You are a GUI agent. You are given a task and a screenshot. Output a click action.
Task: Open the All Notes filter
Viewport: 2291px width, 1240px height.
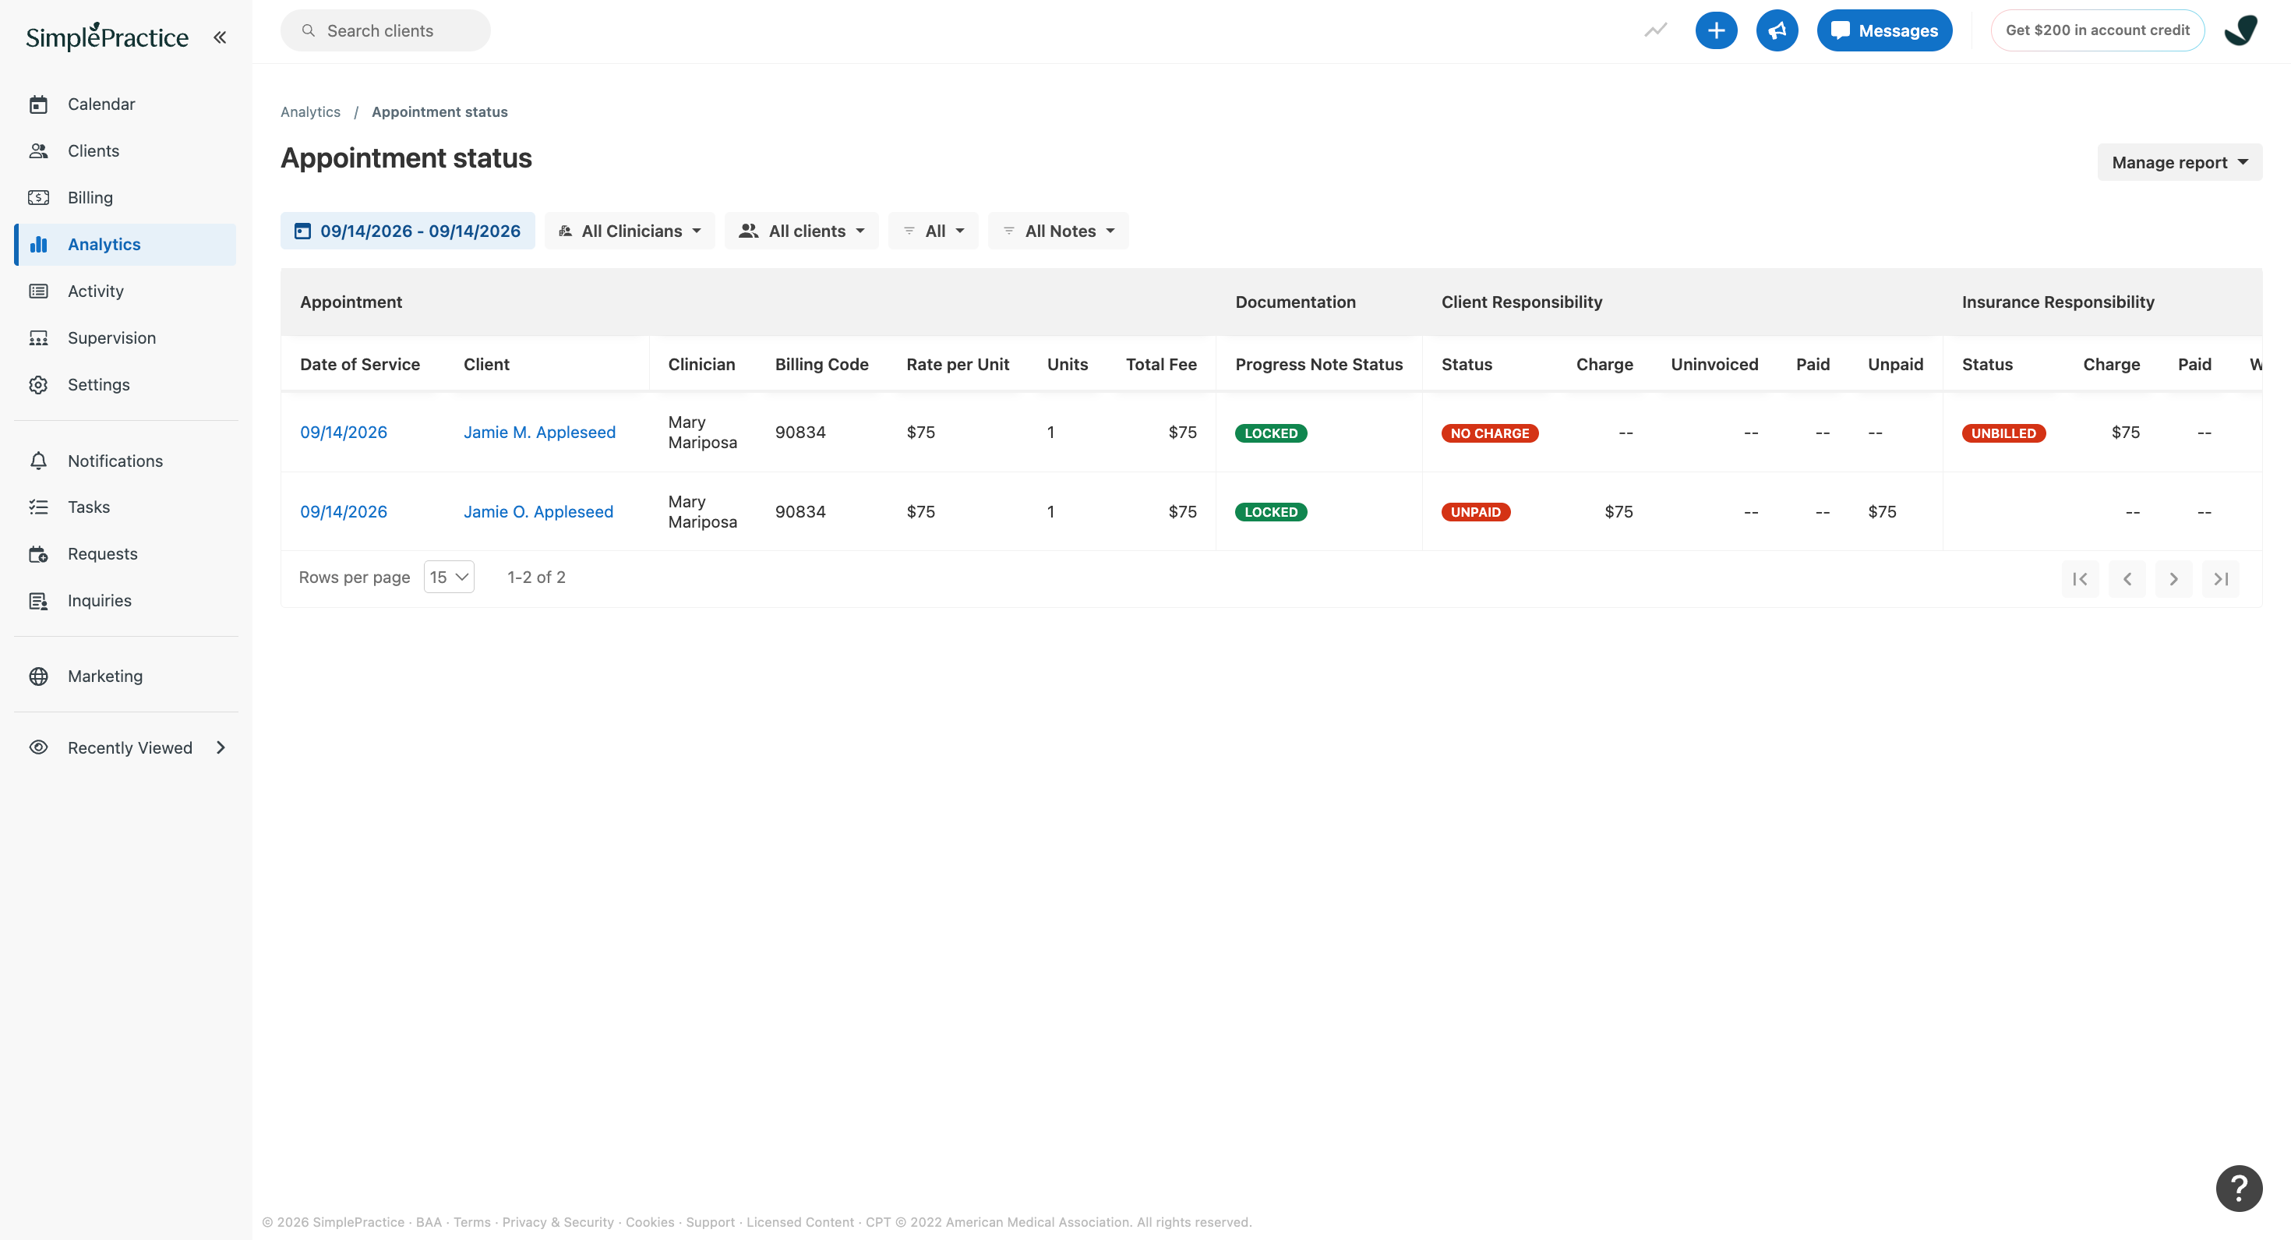[1058, 231]
